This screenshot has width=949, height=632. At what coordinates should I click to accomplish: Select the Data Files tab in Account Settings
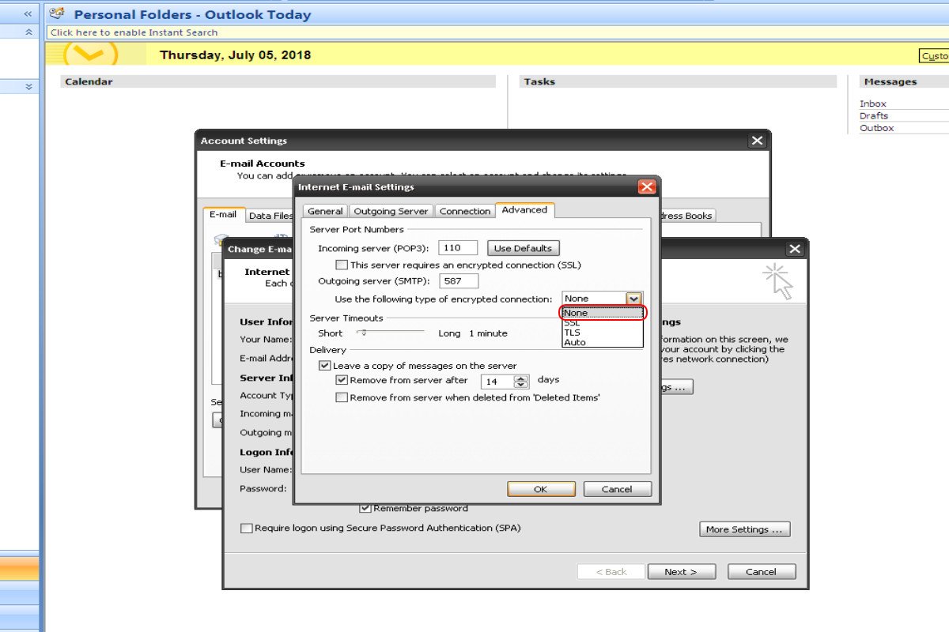tap(270, 215)
